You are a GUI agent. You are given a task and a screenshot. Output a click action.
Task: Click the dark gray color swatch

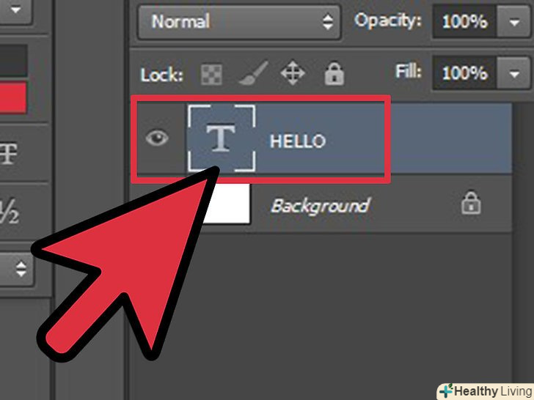click(x=13, y=61)
